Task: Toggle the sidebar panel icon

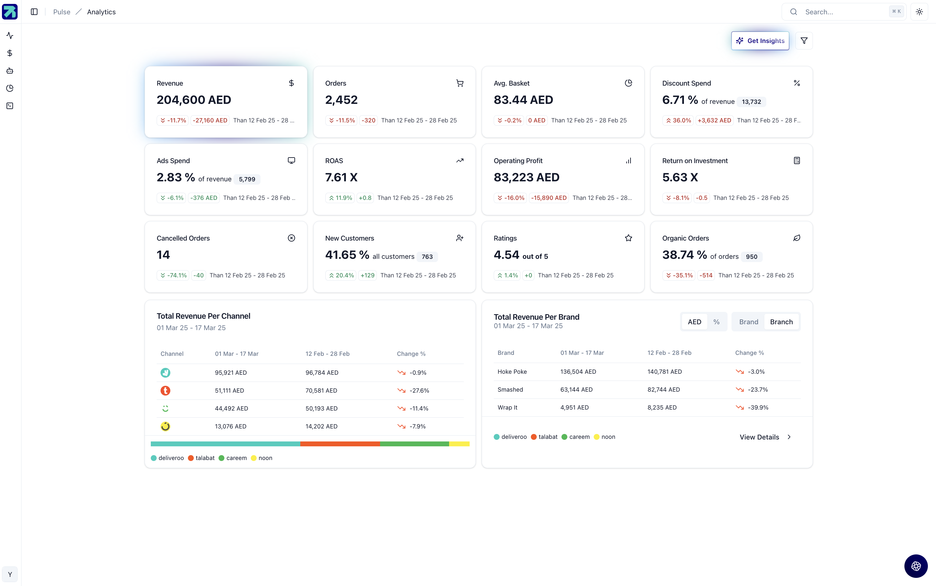Action: point(34,12)
